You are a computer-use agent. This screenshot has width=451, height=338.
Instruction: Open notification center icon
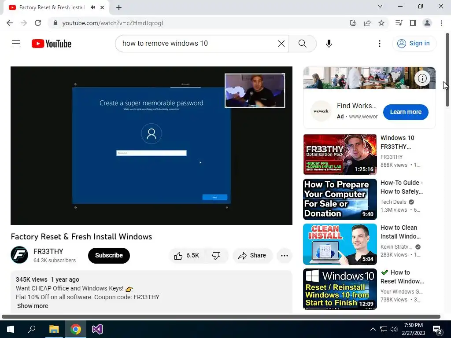coord(437,330)
